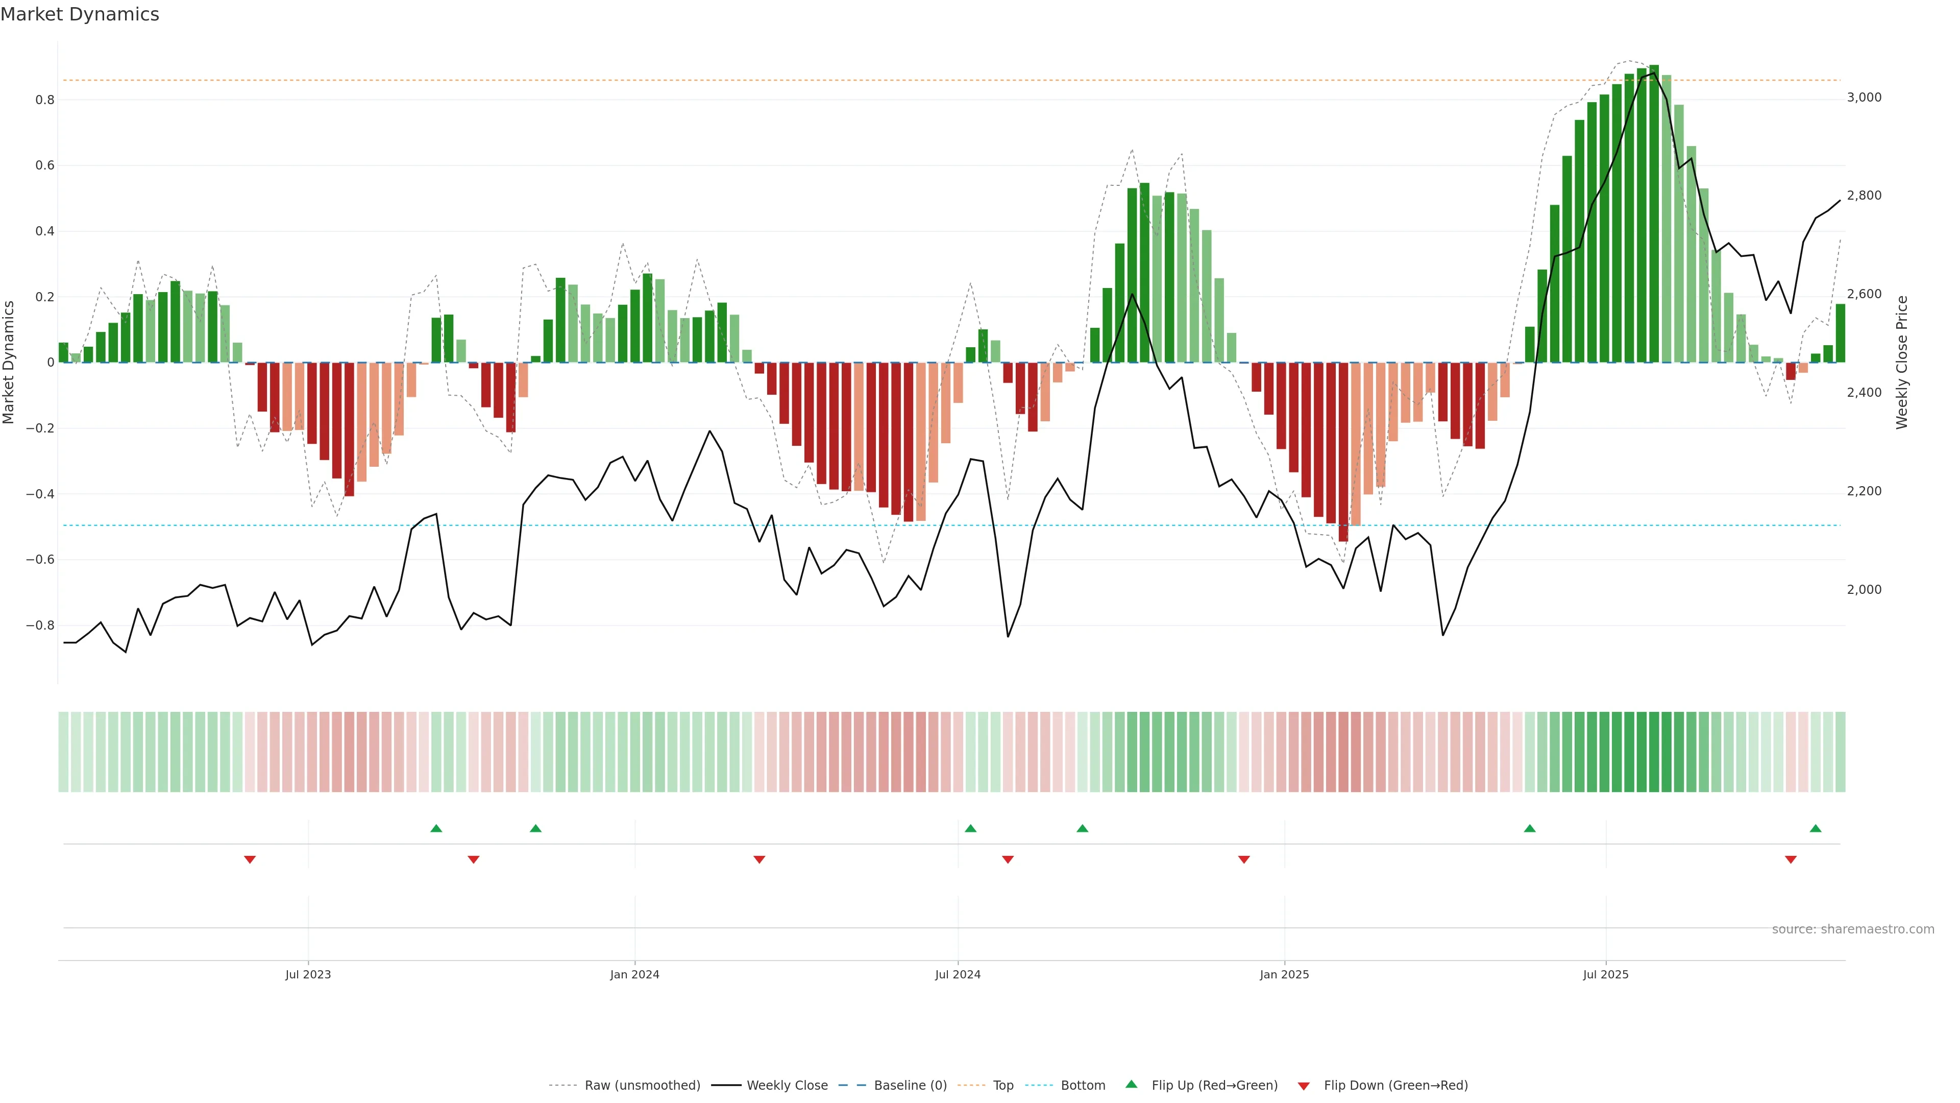This screenshot has height=1103, width=1960.
Task: Hide the Bottom threshold legend item
Action: pos(1083,1086)
